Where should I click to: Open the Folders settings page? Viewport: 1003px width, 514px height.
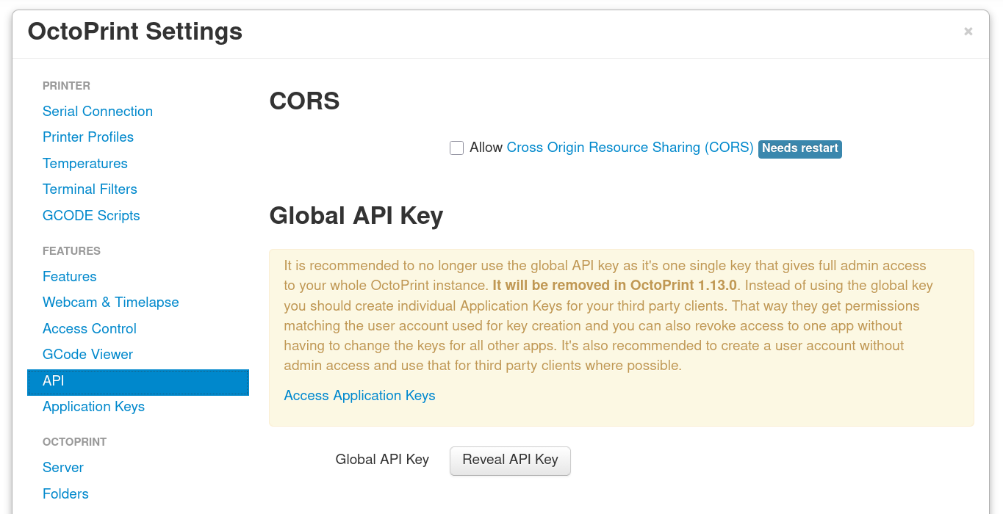pyautogui.click(x=65, y=493)
